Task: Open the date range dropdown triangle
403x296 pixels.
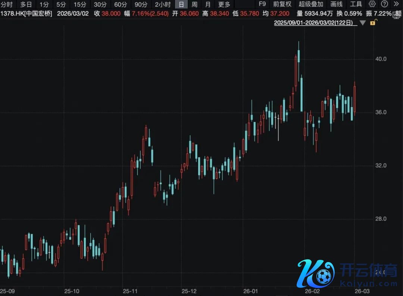Action: click(362, 23)
